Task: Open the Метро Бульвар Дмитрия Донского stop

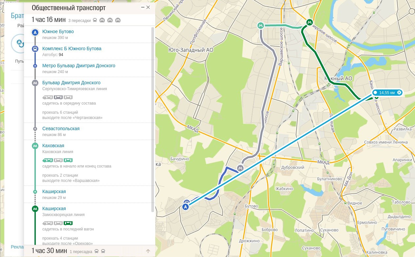Action: [x=78, y=66]
